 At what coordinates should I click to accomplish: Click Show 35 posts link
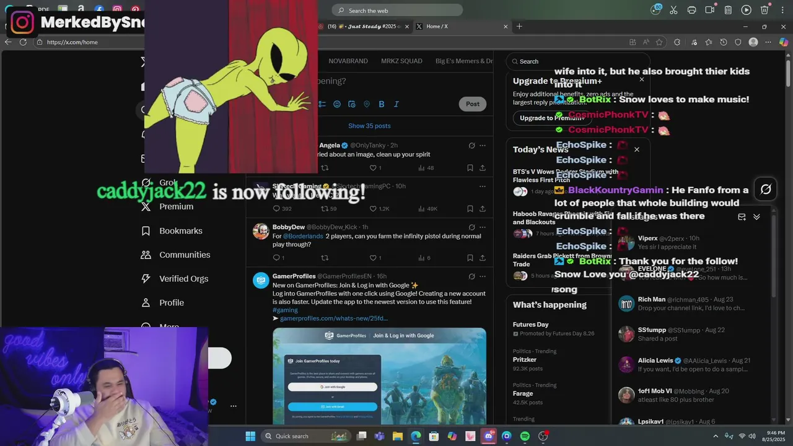coord(369,126)
